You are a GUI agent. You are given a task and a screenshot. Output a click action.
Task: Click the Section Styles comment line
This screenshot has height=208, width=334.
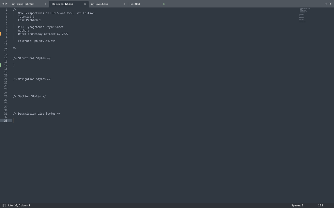point(29,96)
